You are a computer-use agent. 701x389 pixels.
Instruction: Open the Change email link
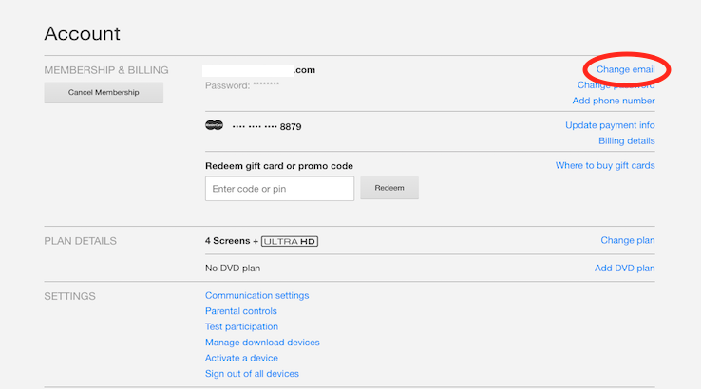625,69
